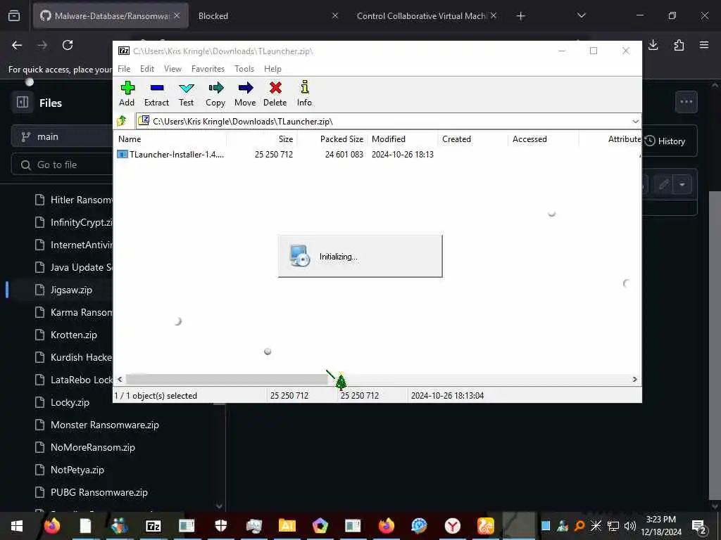Open the 7-Zip File menu
The width and height of the screenshot is (721, 540).
[124, 69]
